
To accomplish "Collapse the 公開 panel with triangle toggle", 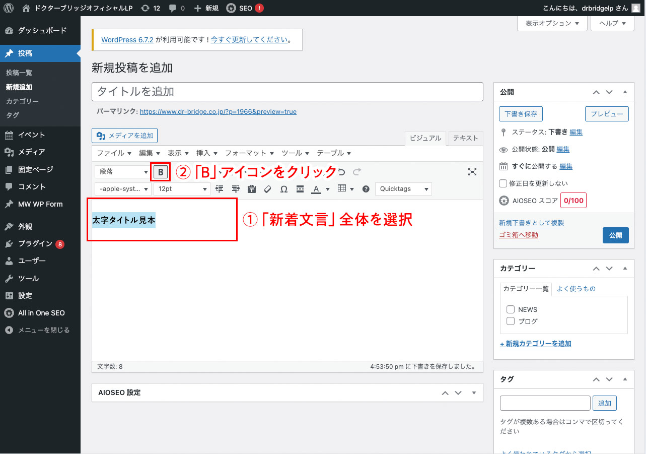I will [x=625, y=92].
